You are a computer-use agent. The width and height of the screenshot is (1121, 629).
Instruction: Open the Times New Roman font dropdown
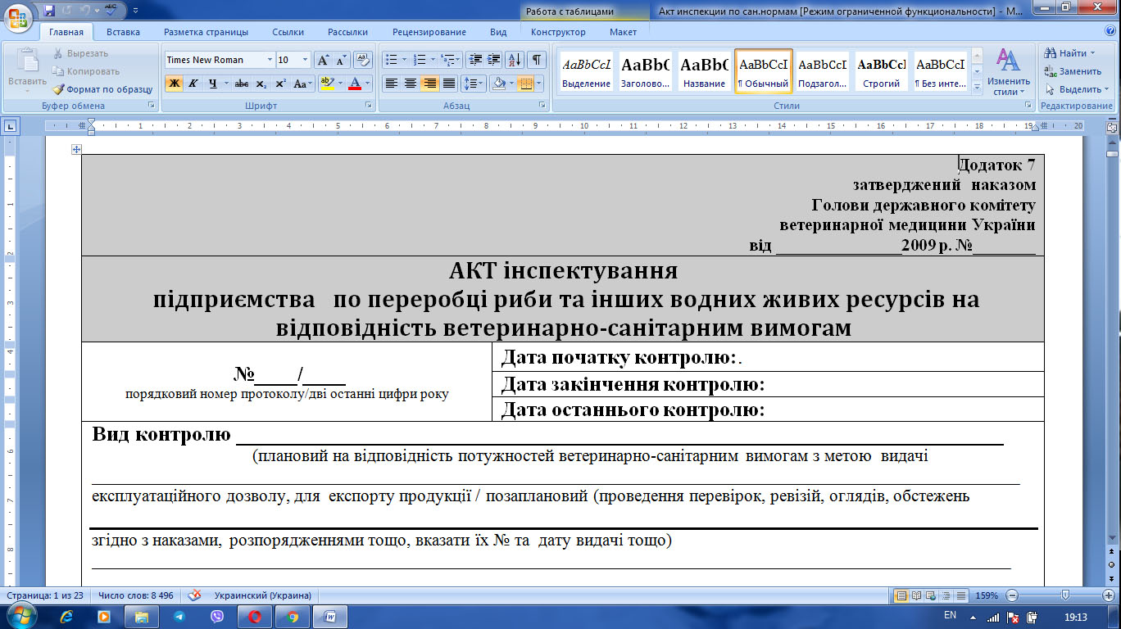pyautogui.click(x=270, y=60)
